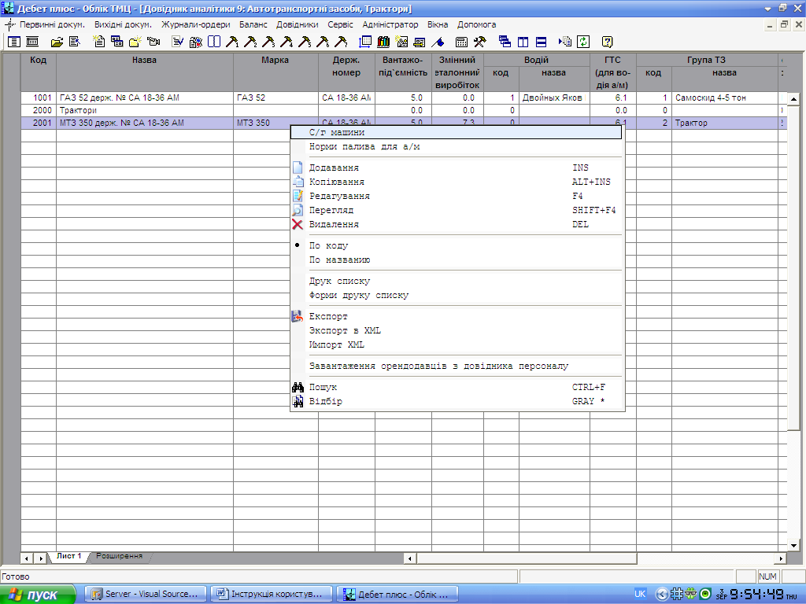Choose 'С/г машини' in the context menu

pos(456,132)
